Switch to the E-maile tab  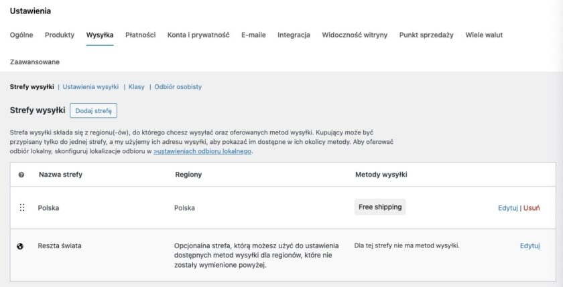click(253, 35)
